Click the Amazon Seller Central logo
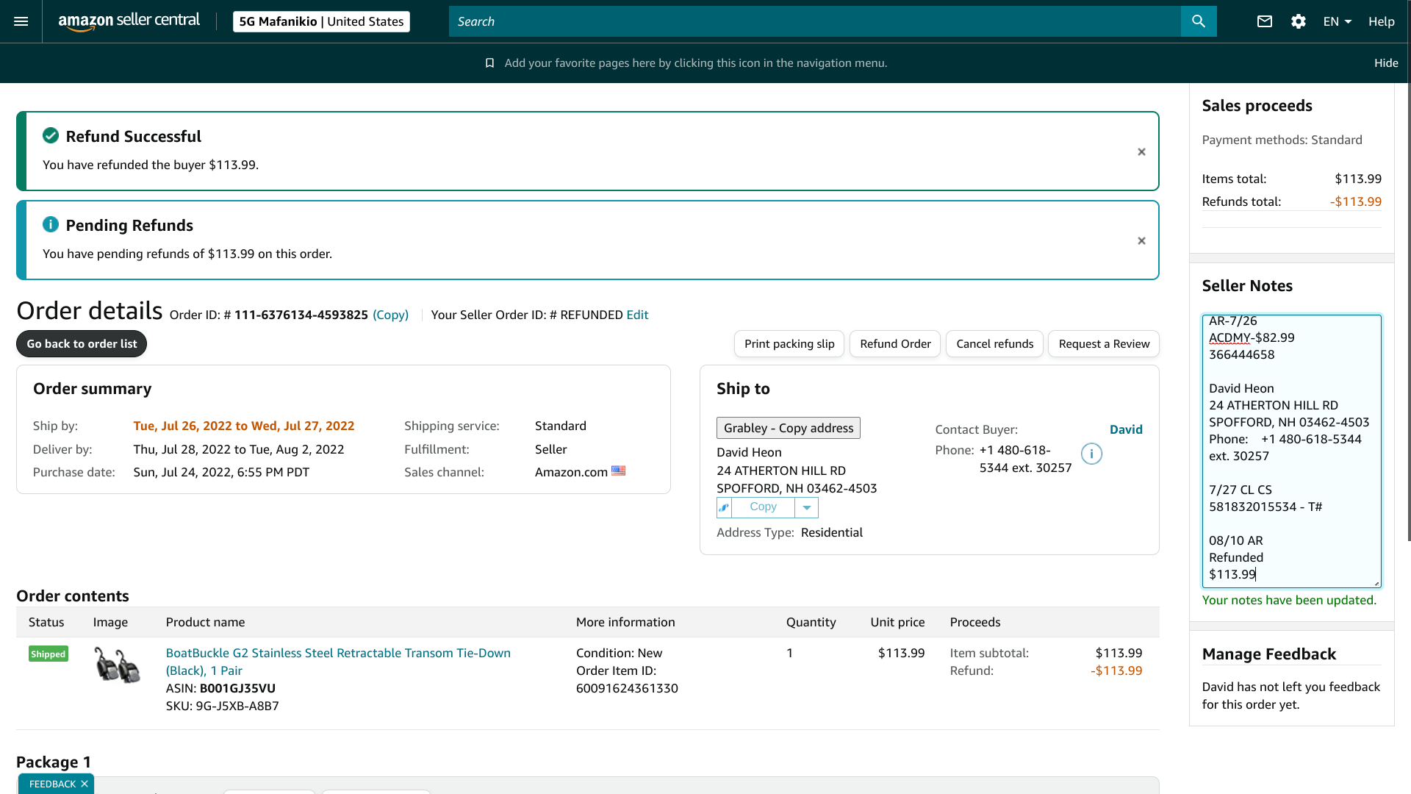 click(129, 21)
